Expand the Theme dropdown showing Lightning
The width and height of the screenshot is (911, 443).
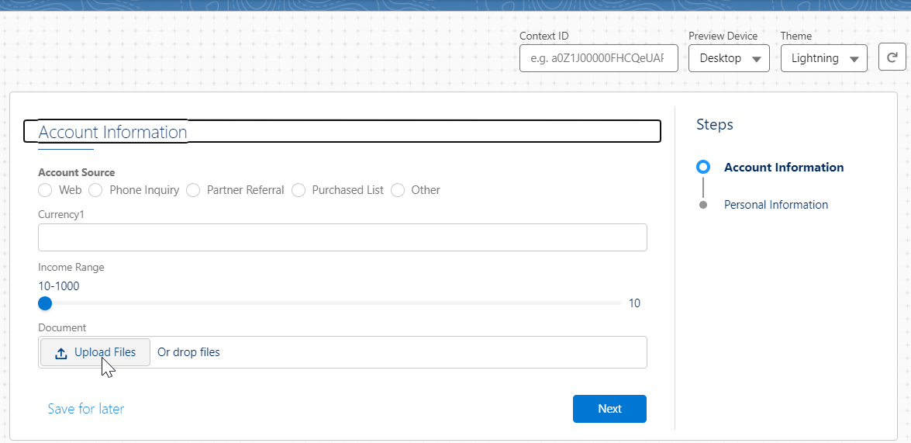pyautogui.click(x=823, y=58)
